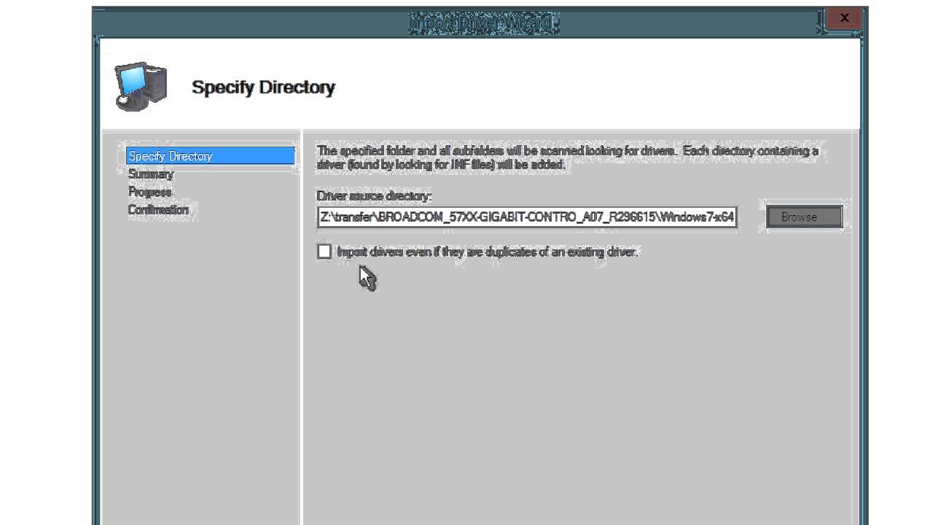
Task: Select the Specify Directory step in sidebar
Action: (210, 156)
